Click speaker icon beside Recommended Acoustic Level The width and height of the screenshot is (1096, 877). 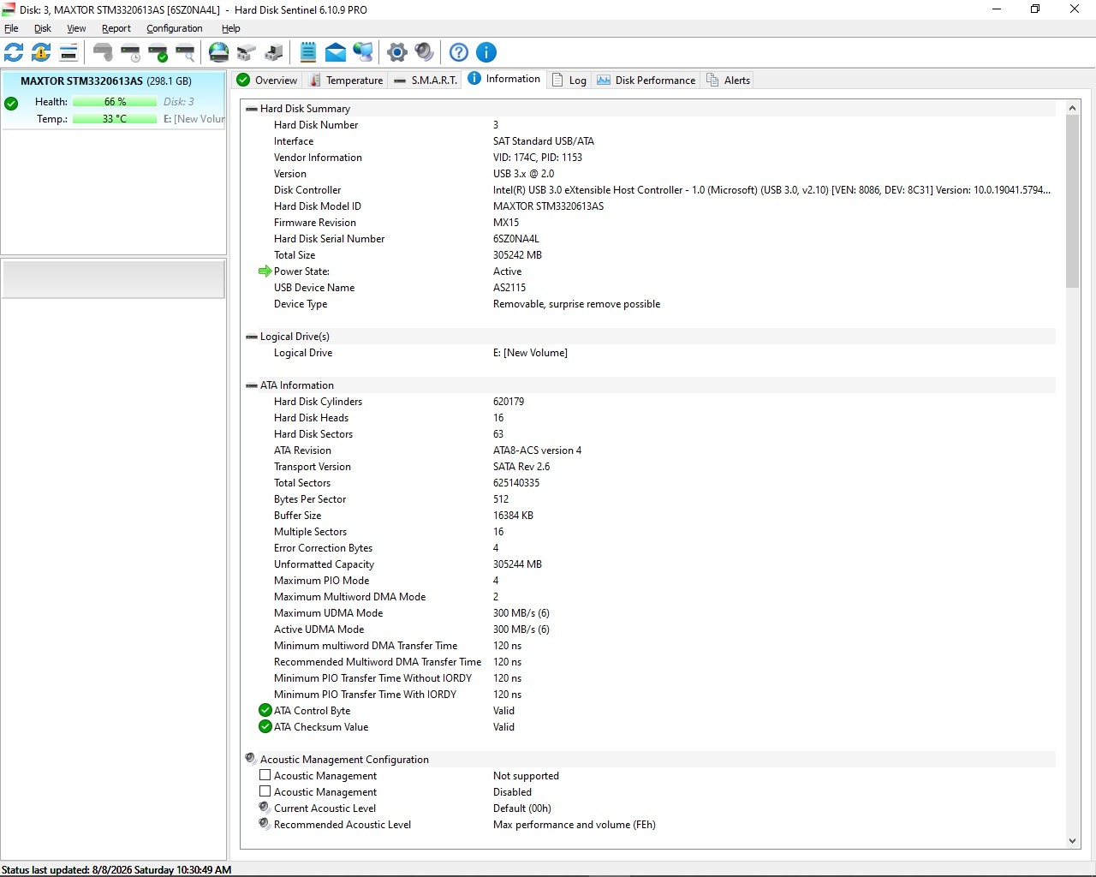265,824
